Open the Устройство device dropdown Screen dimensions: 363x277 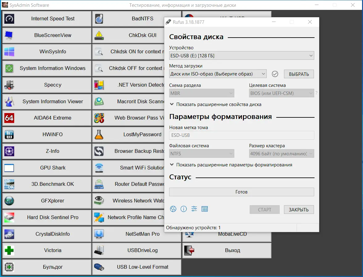(x=241, y=56)
